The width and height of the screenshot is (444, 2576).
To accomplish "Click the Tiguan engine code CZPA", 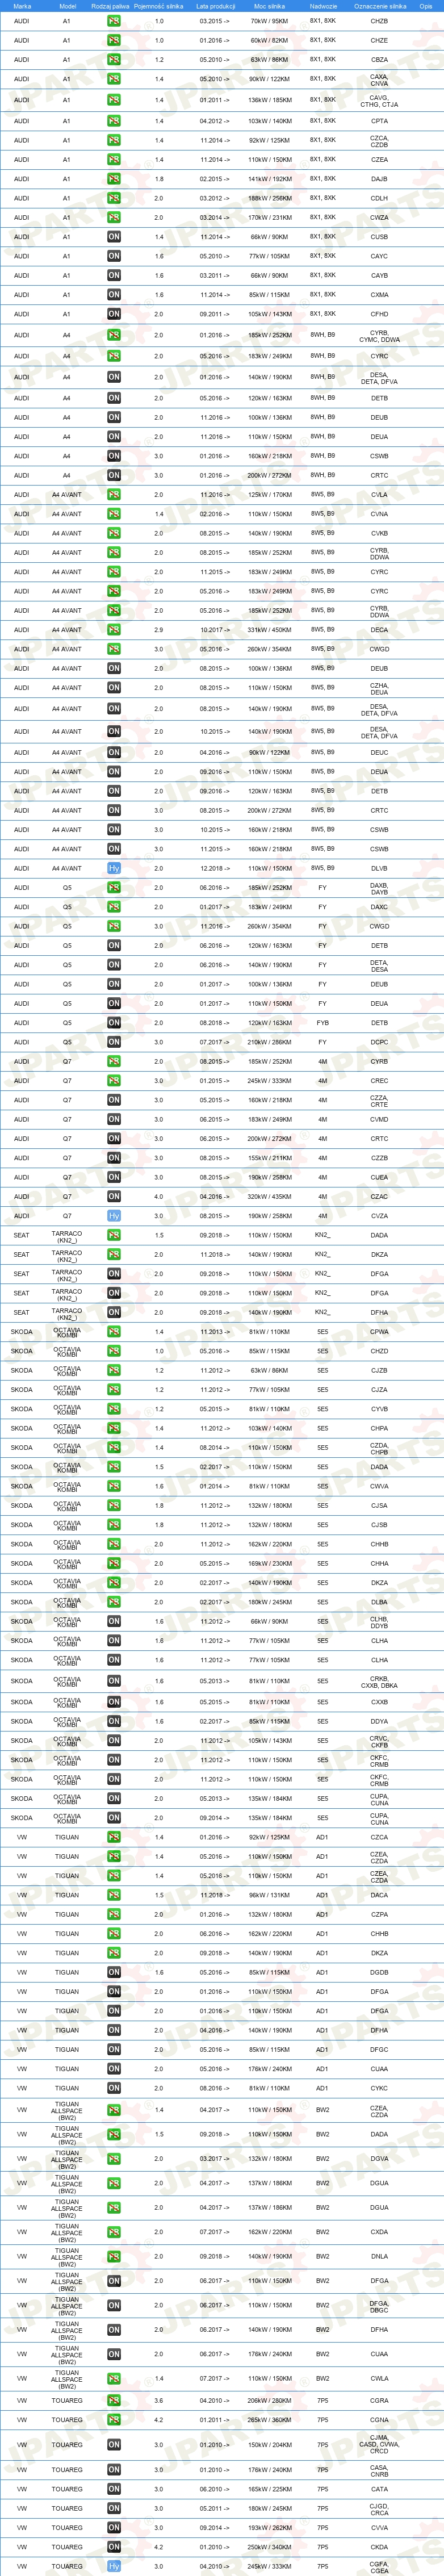I will pyautogui.click(x=379, y=1915).
